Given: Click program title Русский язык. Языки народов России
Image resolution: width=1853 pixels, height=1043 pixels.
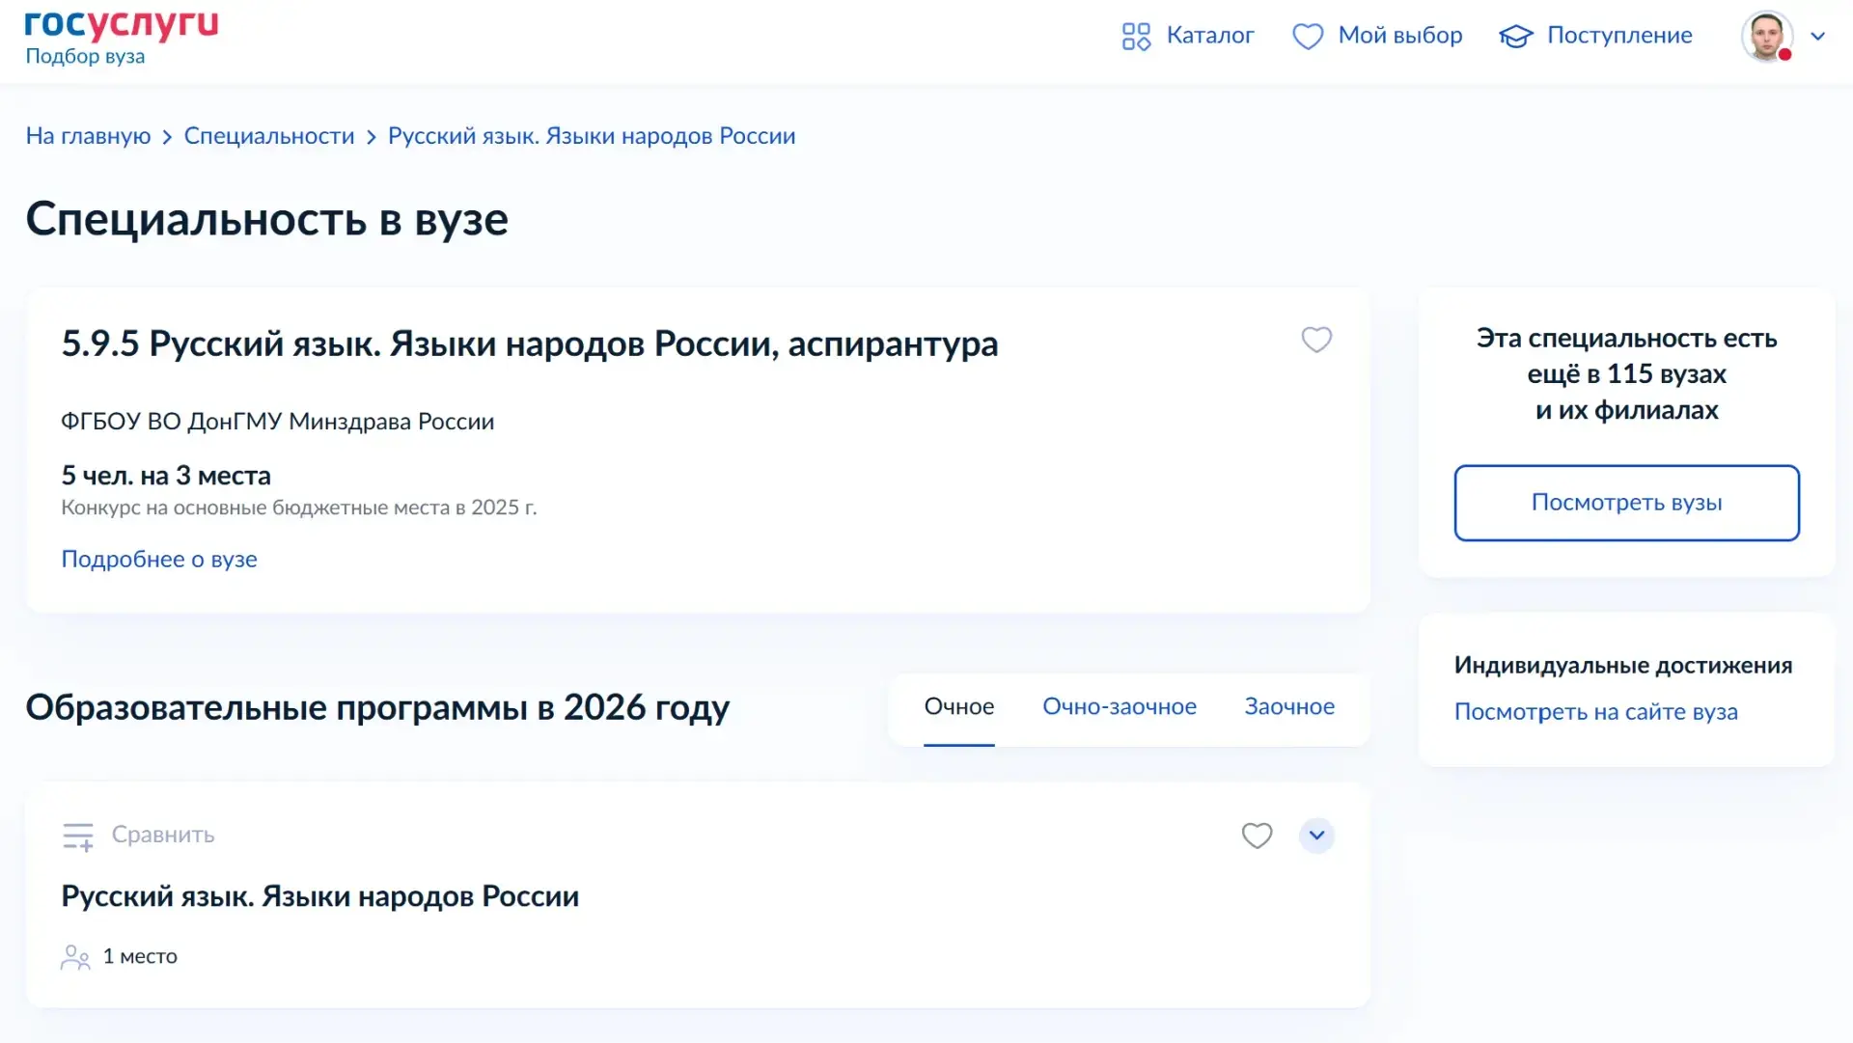Looking at the screenshot, I should [320, 896].
